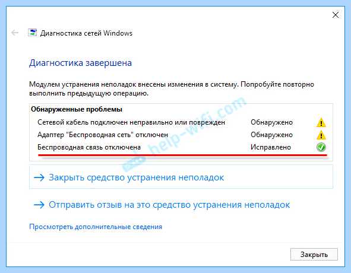This screenshot has height=273, width=351.
Task: Click the warning icon beside the wireless adapter disabled problem
Action: [321, 135]
